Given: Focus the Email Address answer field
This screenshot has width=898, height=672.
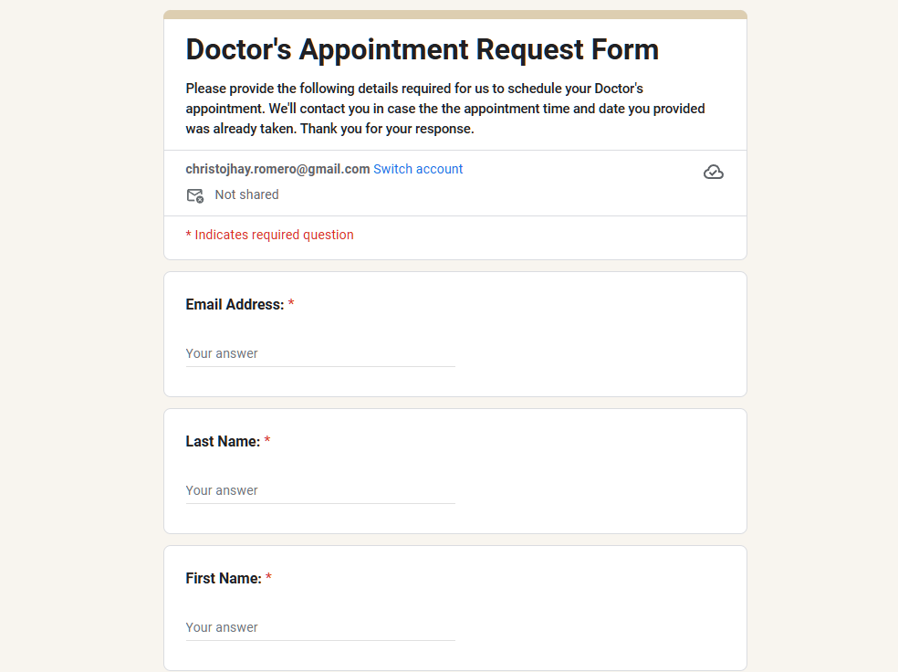Looking at the screenshot, I should [x=319, y=353].
